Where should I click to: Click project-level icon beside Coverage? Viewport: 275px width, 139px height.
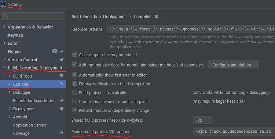[61, 133]
